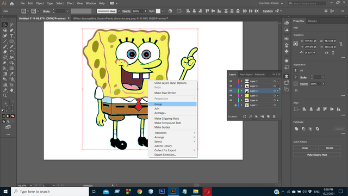Open the Opacity arrow in the control bar

point(145,11)
